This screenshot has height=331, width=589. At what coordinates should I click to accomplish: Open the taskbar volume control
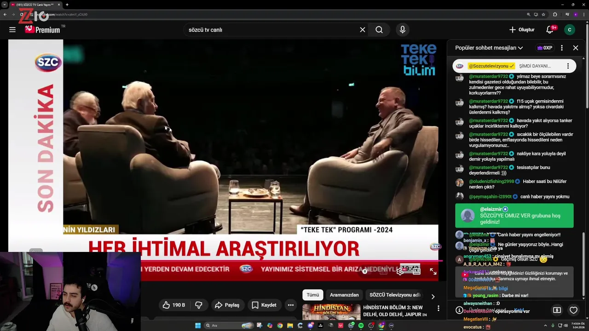point(566,325)
